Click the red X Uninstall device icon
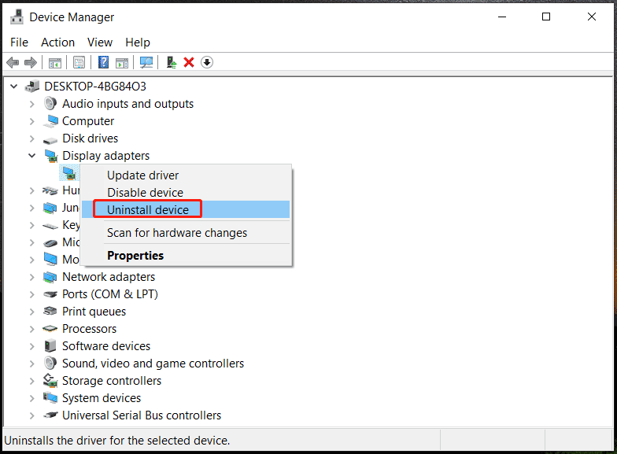 pyautogui.click(x=189, y=63)
